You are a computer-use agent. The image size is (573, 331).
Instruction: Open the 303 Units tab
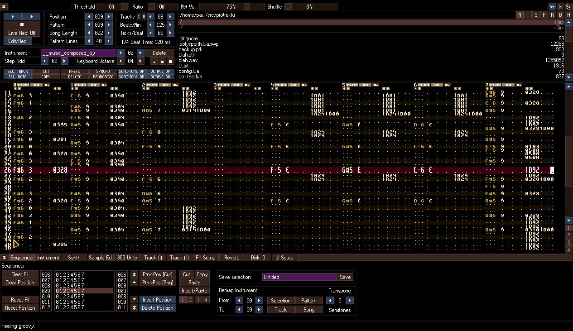click(126, 258)
